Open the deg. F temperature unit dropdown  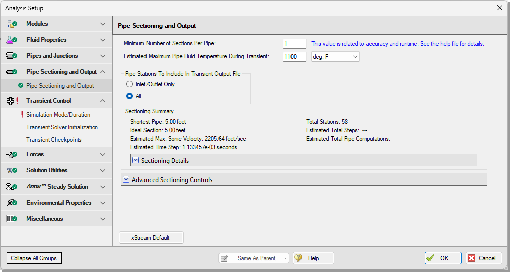pyautogui.click(x=335, y=57)
